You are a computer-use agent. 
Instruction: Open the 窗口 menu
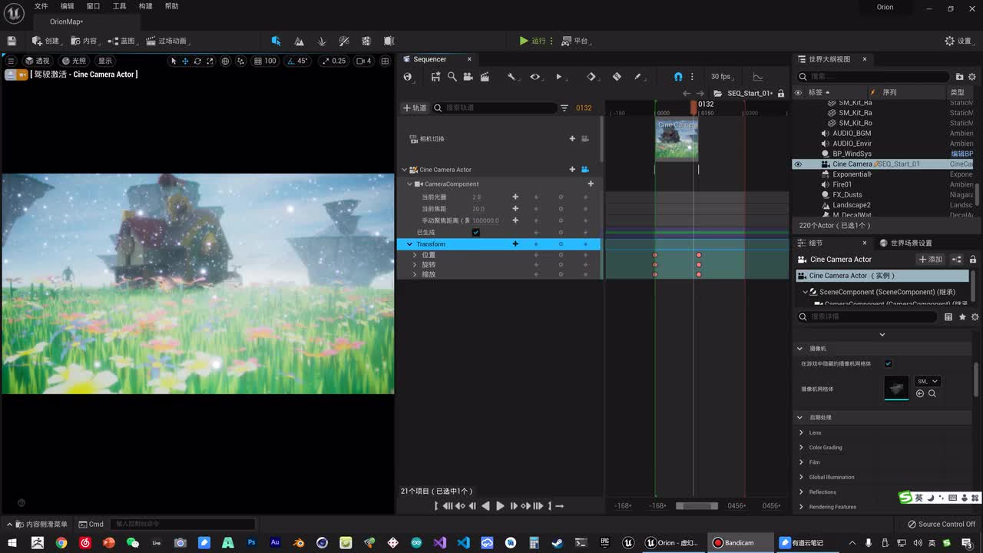(93, 6)
